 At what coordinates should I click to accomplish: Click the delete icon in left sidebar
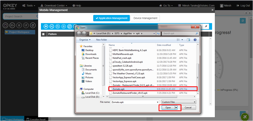tap(19, 25)
